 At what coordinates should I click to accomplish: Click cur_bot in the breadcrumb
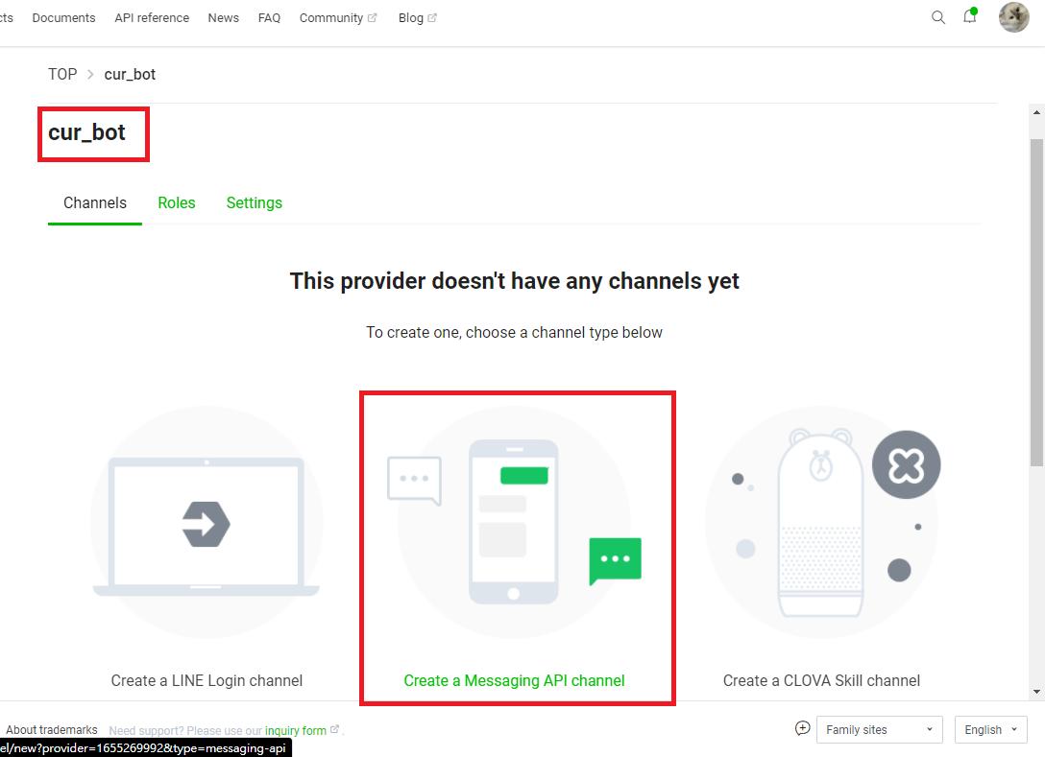point(130,75)
